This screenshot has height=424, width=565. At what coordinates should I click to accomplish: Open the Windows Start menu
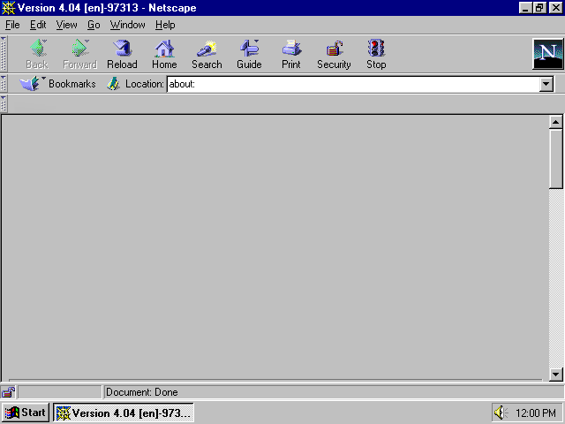pos(26,413)
